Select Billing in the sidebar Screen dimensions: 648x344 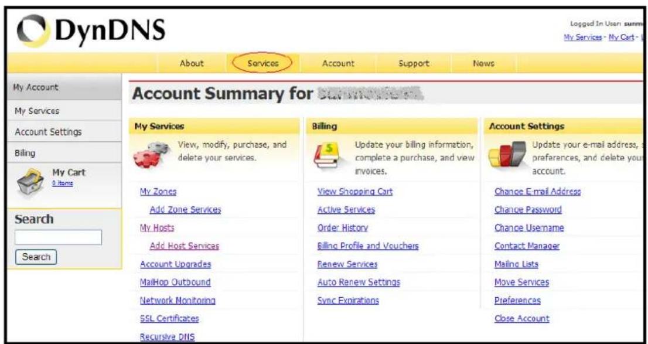point(64,153)
